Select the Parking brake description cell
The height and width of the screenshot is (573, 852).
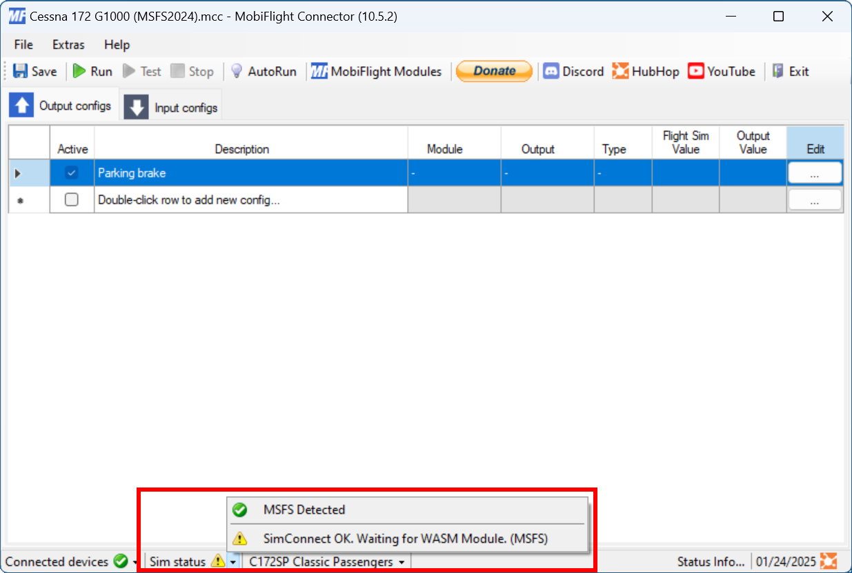coord(251,173)
